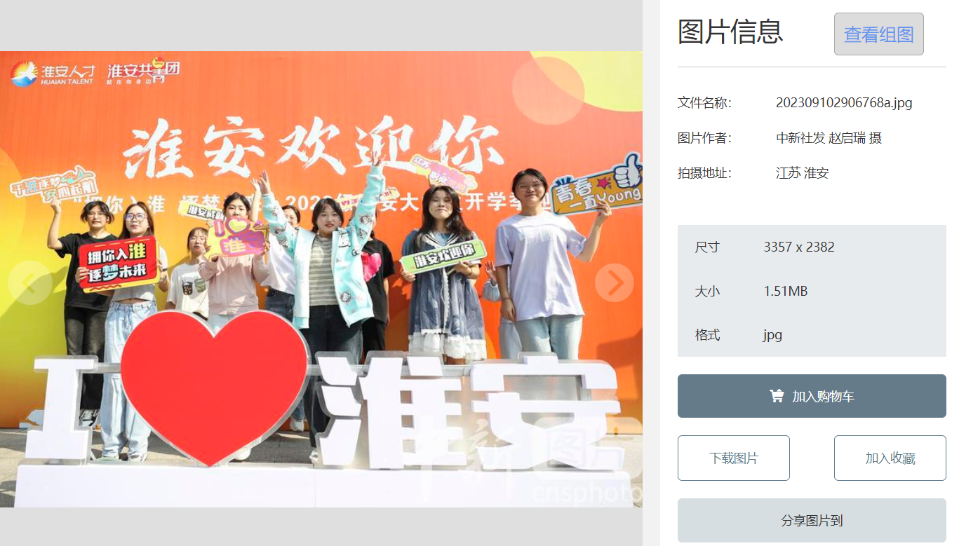This screenshot has width=959, height=546.
Task: Click the 加入收藏 button
Action: click(x=890, y=458)
